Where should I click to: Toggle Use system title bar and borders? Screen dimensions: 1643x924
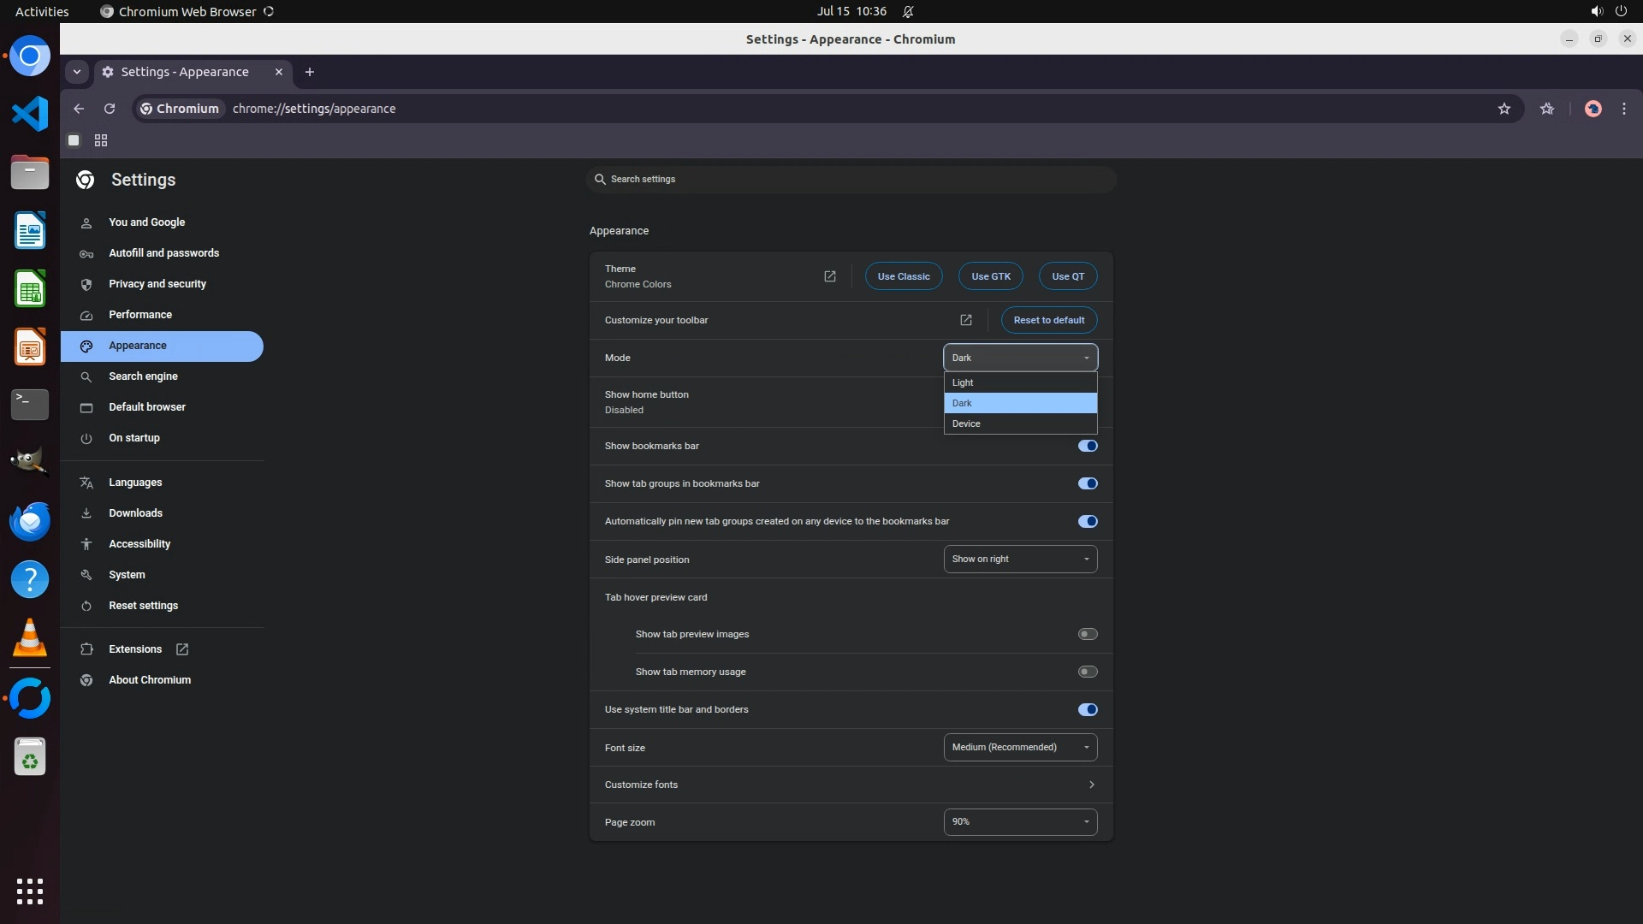tap(1087, 709)
